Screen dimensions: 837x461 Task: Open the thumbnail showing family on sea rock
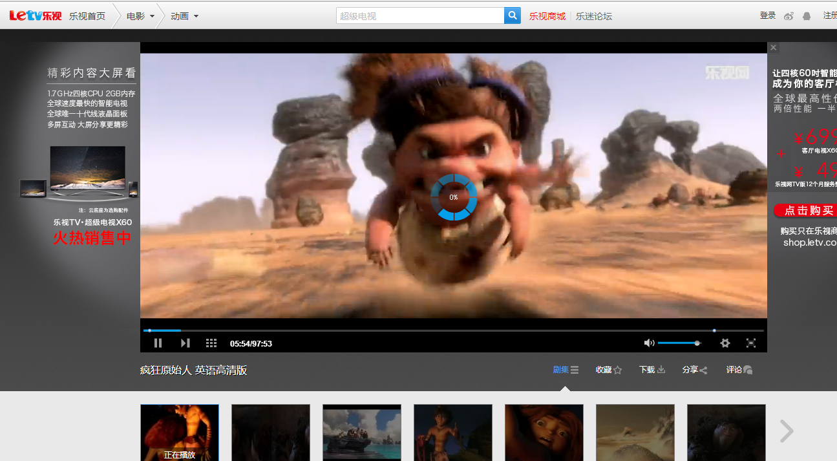pyautogui.click(x=362, y=433)
